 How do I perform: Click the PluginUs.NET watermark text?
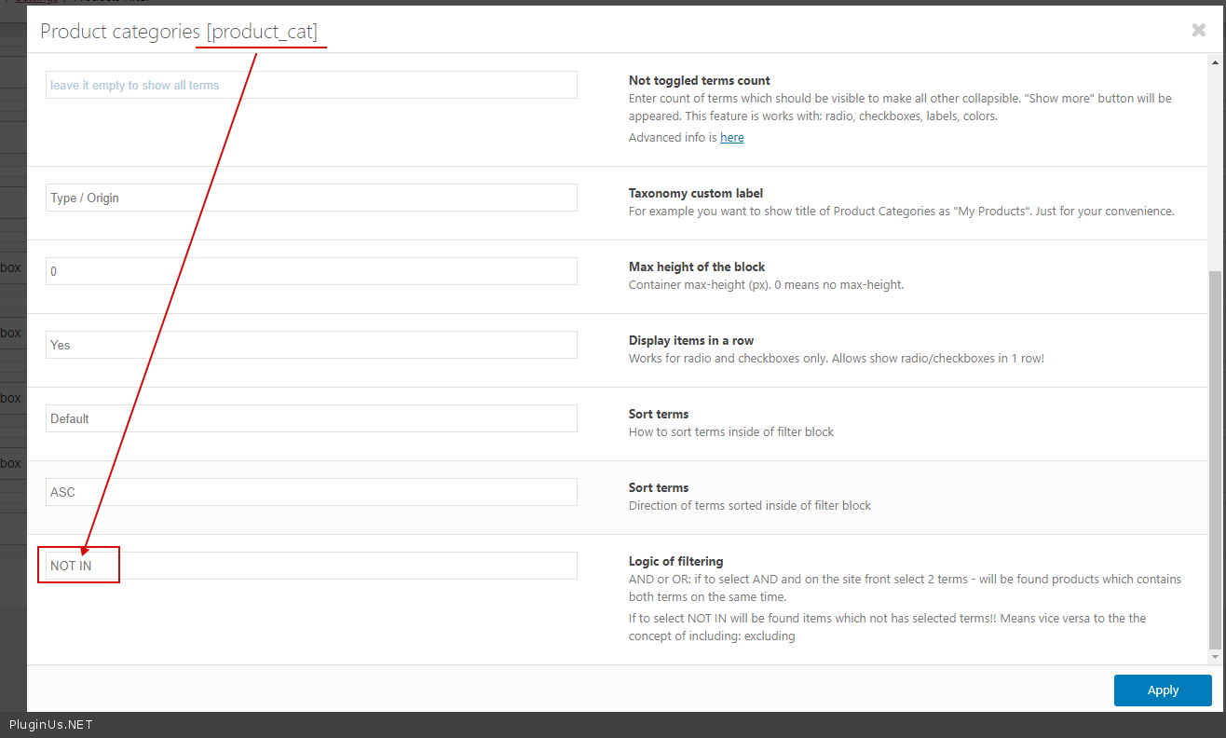click(x=51, y=725)
